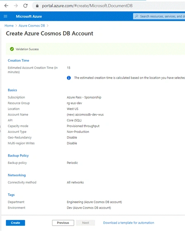Image resolution: width=185 pixels, height=231 pixels.
Task: Select 'Engineering (Azure Cosmos DB account)' tag value
Action: pyautogui.click(x=94, y=202)
